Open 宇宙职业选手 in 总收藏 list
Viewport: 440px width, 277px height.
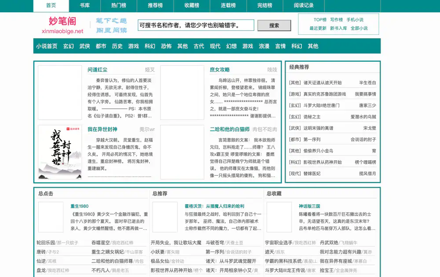coord(279,243)
